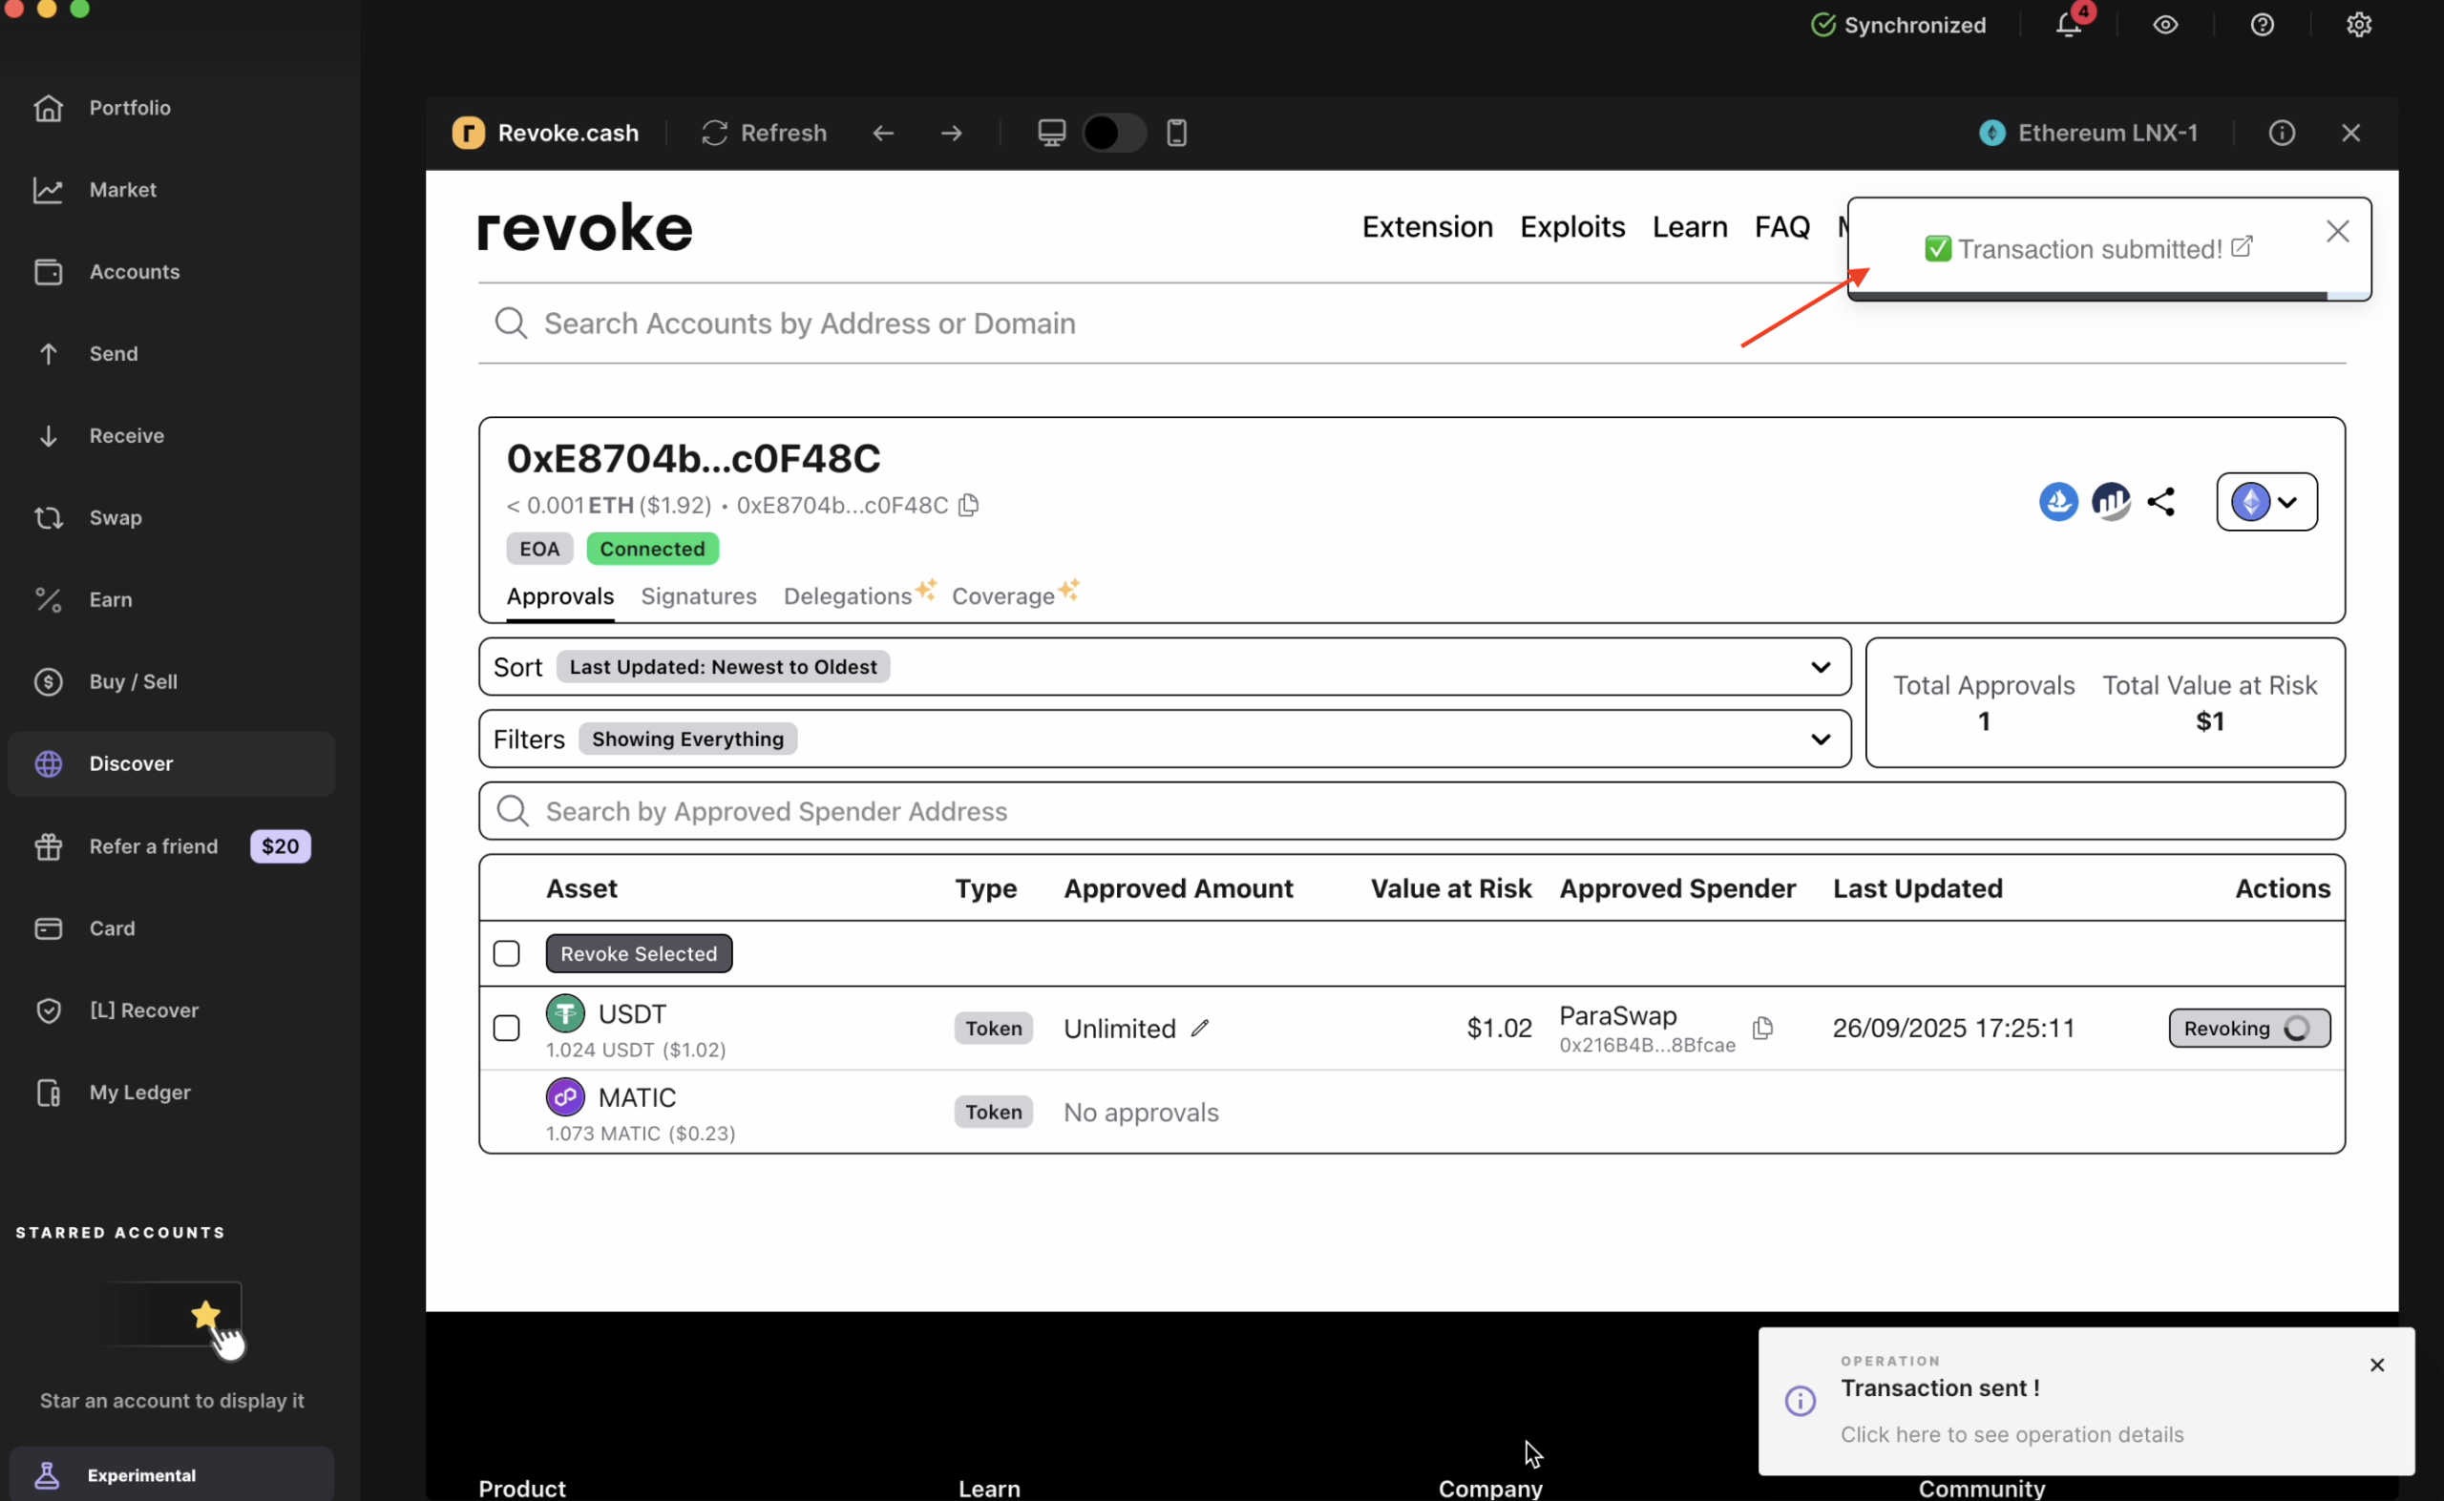Focus the Search by Approved Spender Address field
2444x1501 pixels.
(x=1410, y=811)
